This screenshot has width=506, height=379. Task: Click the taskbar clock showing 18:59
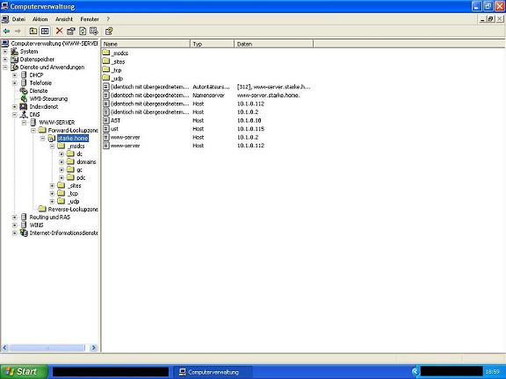click(492, 372)
